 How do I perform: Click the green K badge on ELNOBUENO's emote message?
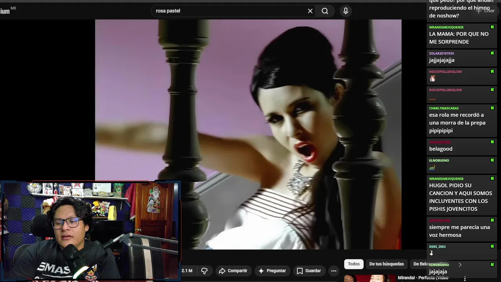[x=492, y=160]
